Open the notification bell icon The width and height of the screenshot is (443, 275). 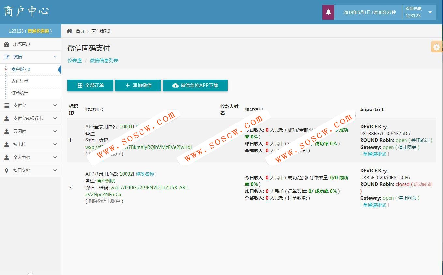(328, 12)
